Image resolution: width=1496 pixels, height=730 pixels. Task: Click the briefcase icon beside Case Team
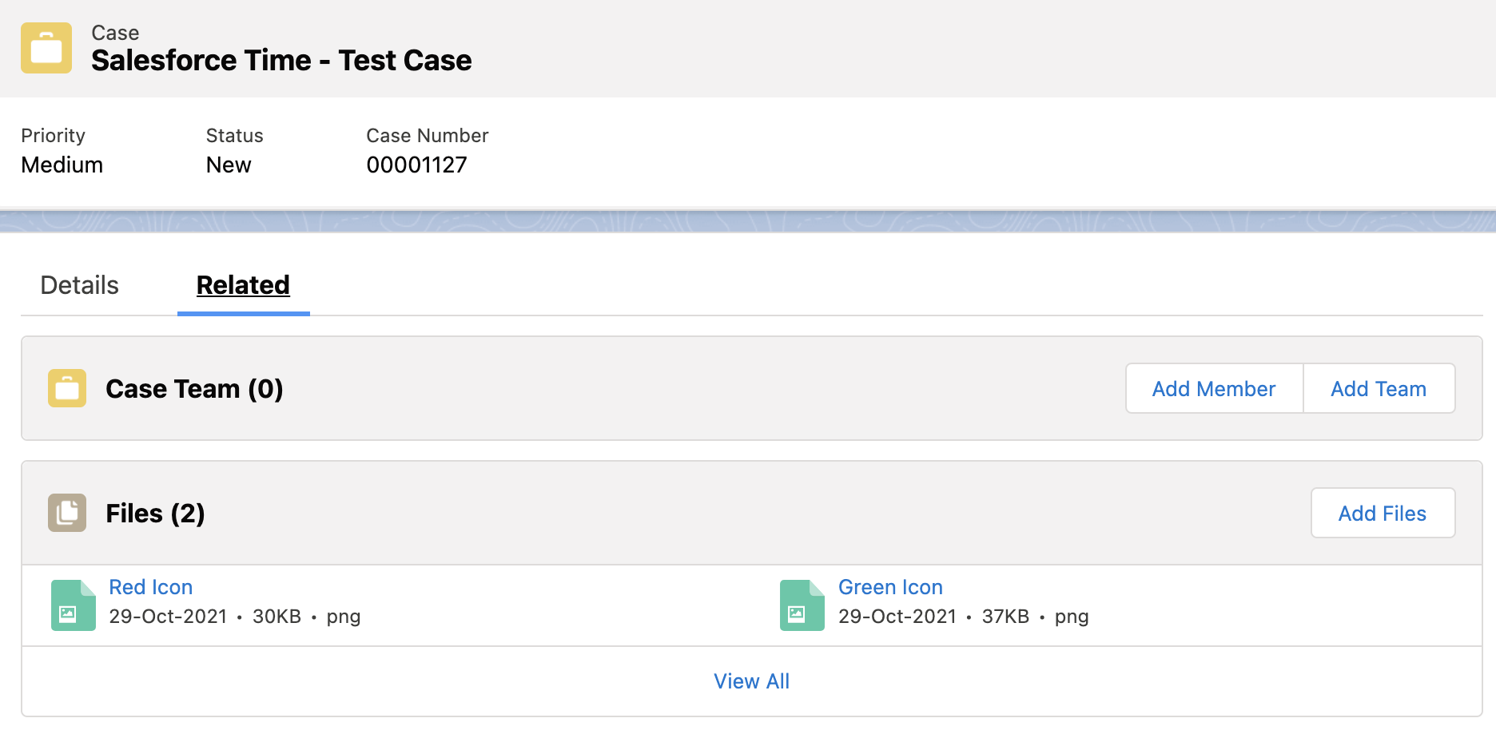pos(67,388)
